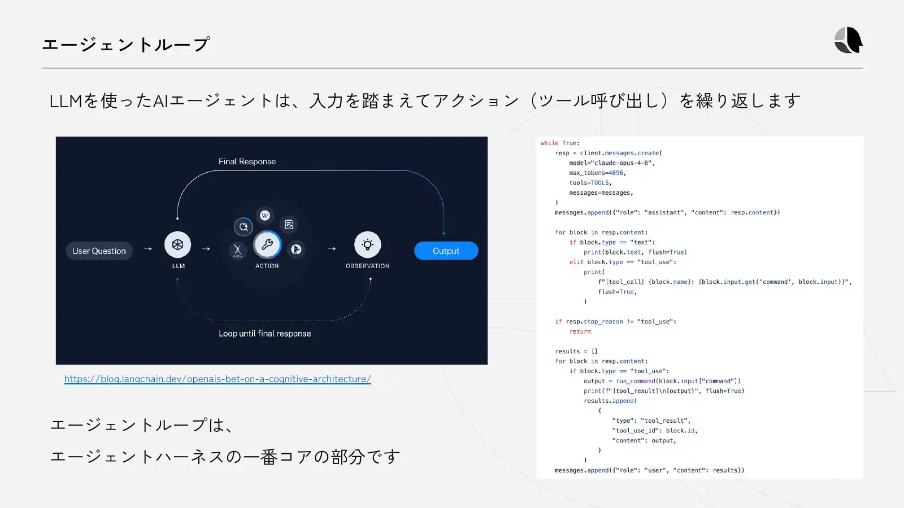Viewport: 904px width, 508px height.
Task: Click the code line 'if block.type == "text":'
Action: 612,243
